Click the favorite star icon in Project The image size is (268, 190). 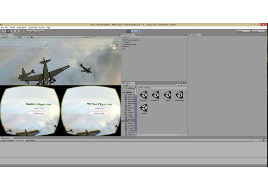[184, 85]
